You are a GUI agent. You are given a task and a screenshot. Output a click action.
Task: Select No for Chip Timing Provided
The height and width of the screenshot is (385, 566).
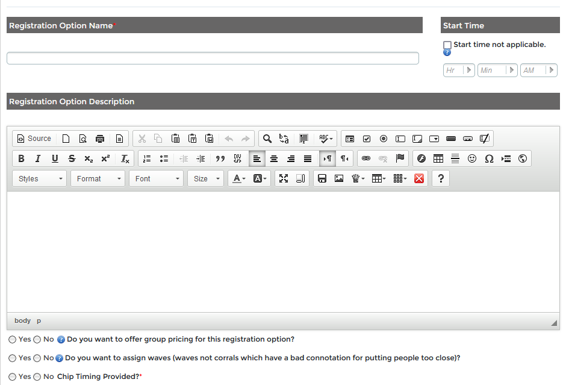(37, 377)
